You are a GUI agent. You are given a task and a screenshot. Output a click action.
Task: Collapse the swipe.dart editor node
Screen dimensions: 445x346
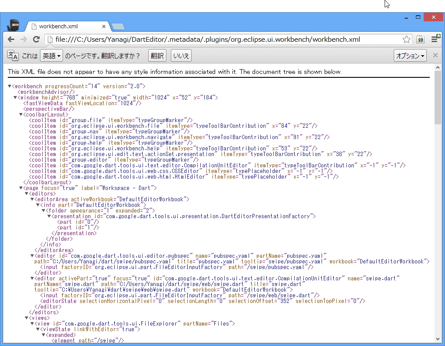tap(32, 279)
